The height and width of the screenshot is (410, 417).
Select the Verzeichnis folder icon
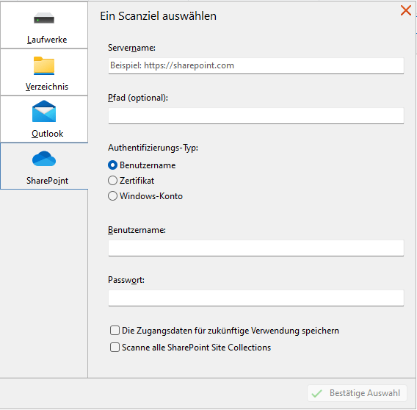pos(44,65)
